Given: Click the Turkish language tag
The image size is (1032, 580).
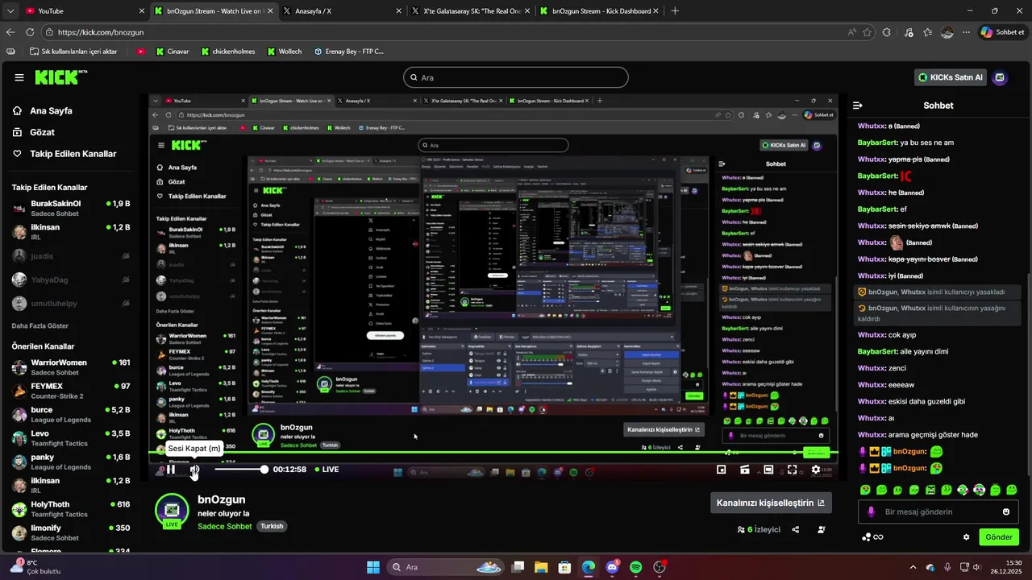Looking at the screenshot, I should [x=272, y=526].
